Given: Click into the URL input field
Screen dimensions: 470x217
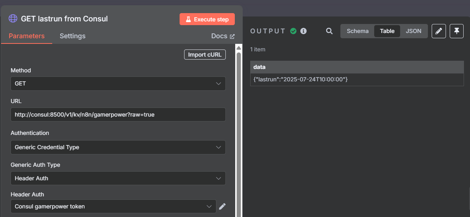Looking at the screenshot, I should click(118, 115).
